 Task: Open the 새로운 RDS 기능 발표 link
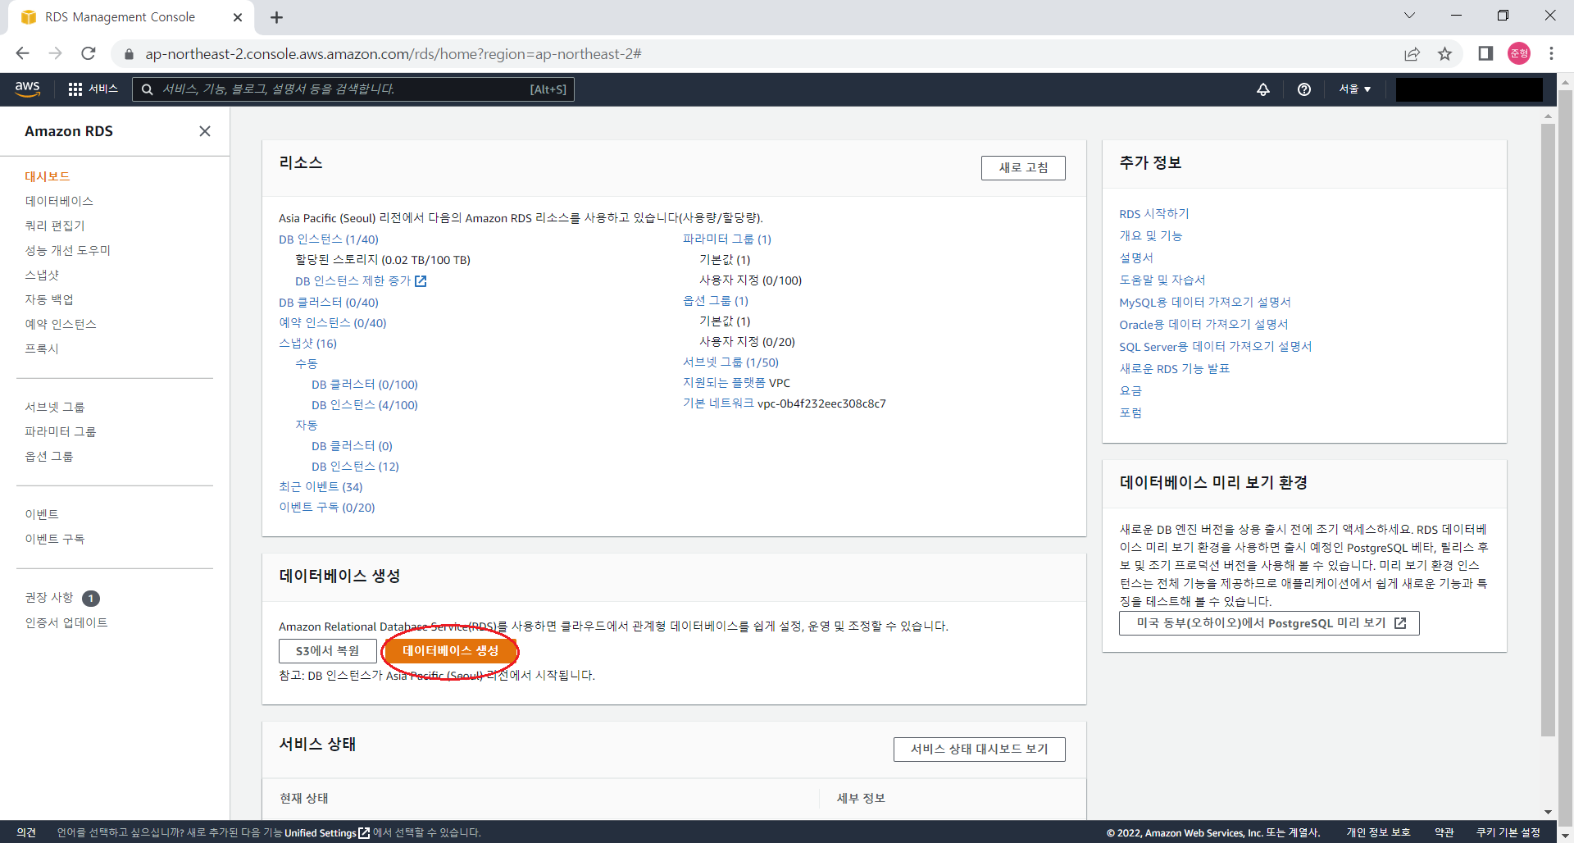coord(1175,369)
